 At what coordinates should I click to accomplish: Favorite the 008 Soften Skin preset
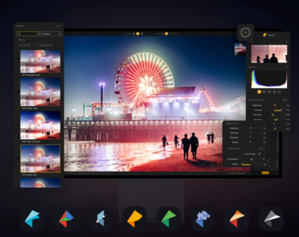[x=18, y=92]
